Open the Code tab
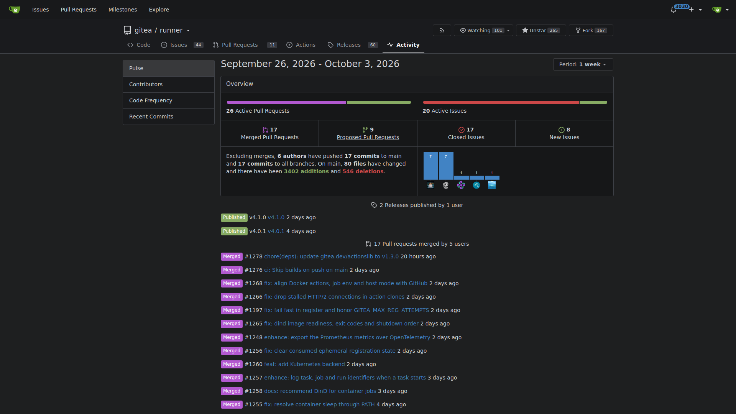Viewport: 736px width, 414px height. (x=139, y=45)
